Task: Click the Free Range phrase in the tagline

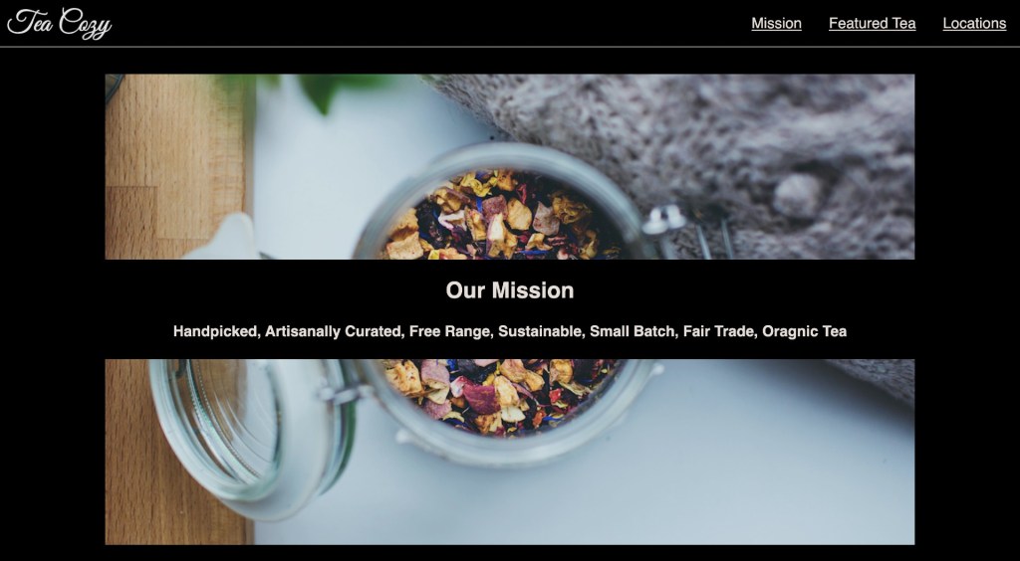Action: [x=451, y=331]
